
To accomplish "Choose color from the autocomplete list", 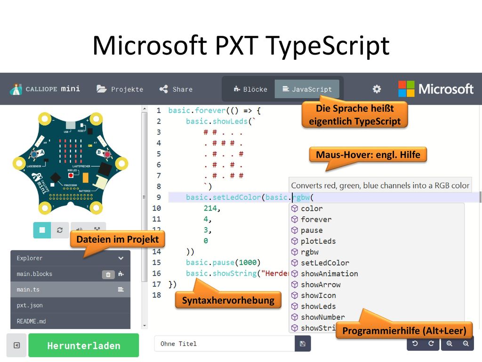I will (377, 209).
